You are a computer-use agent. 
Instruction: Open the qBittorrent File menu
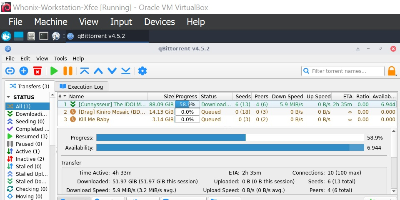(10, 59)
